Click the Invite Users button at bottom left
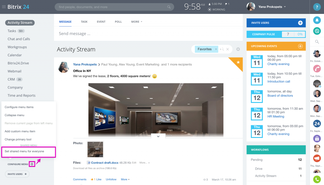 (17, 174)
